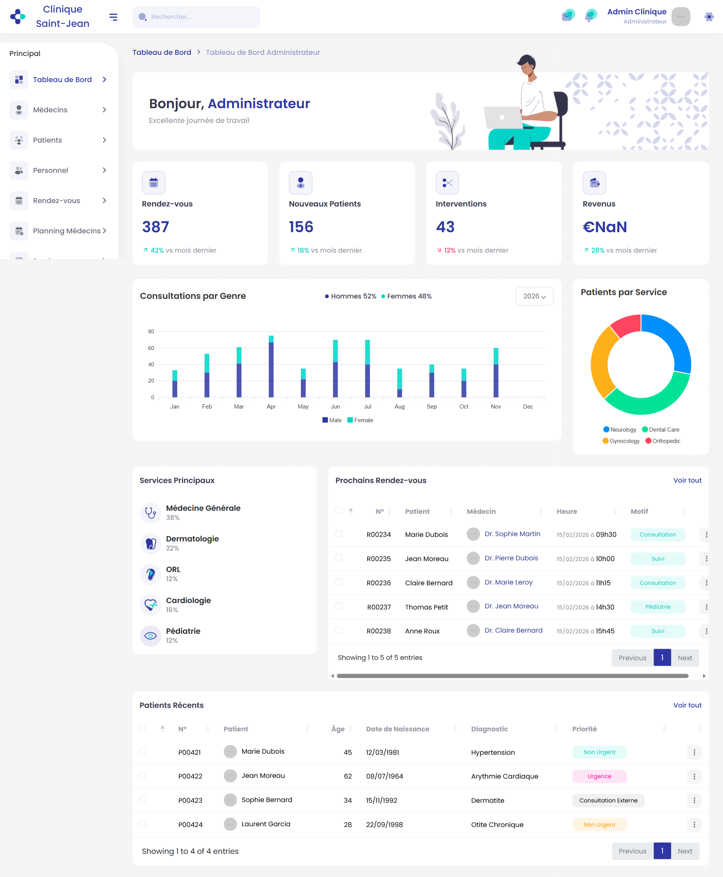
Task: Check the checkbox for patient P00422
Action: (x=143, y=776)
